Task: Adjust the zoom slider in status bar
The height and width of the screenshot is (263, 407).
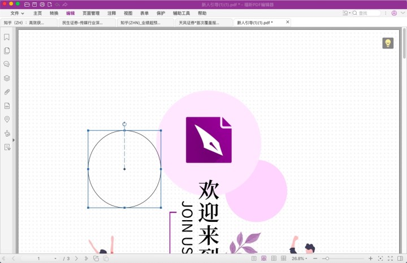Action: (327, 258)
